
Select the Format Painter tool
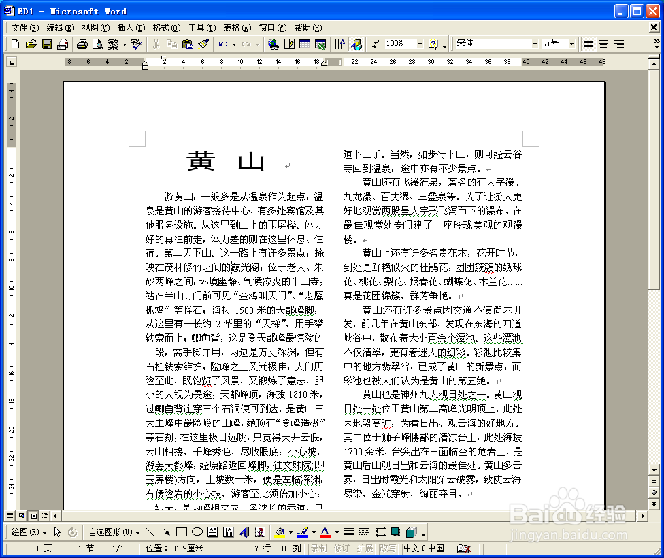click(204, 44)
